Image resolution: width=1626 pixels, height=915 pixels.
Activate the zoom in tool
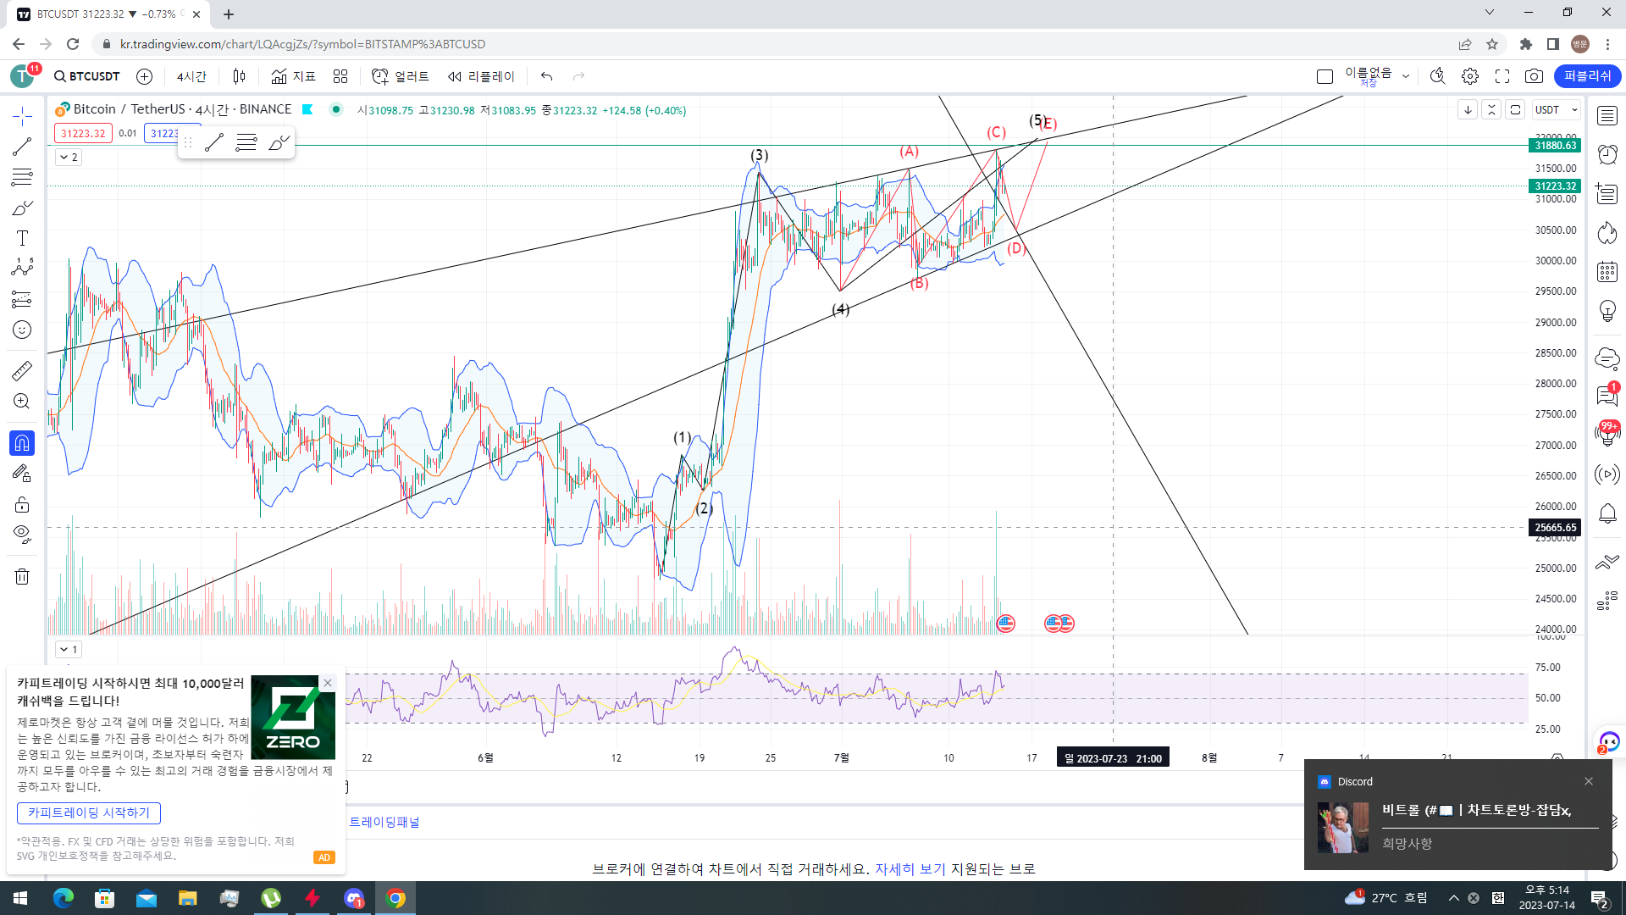tap(22, 402)
